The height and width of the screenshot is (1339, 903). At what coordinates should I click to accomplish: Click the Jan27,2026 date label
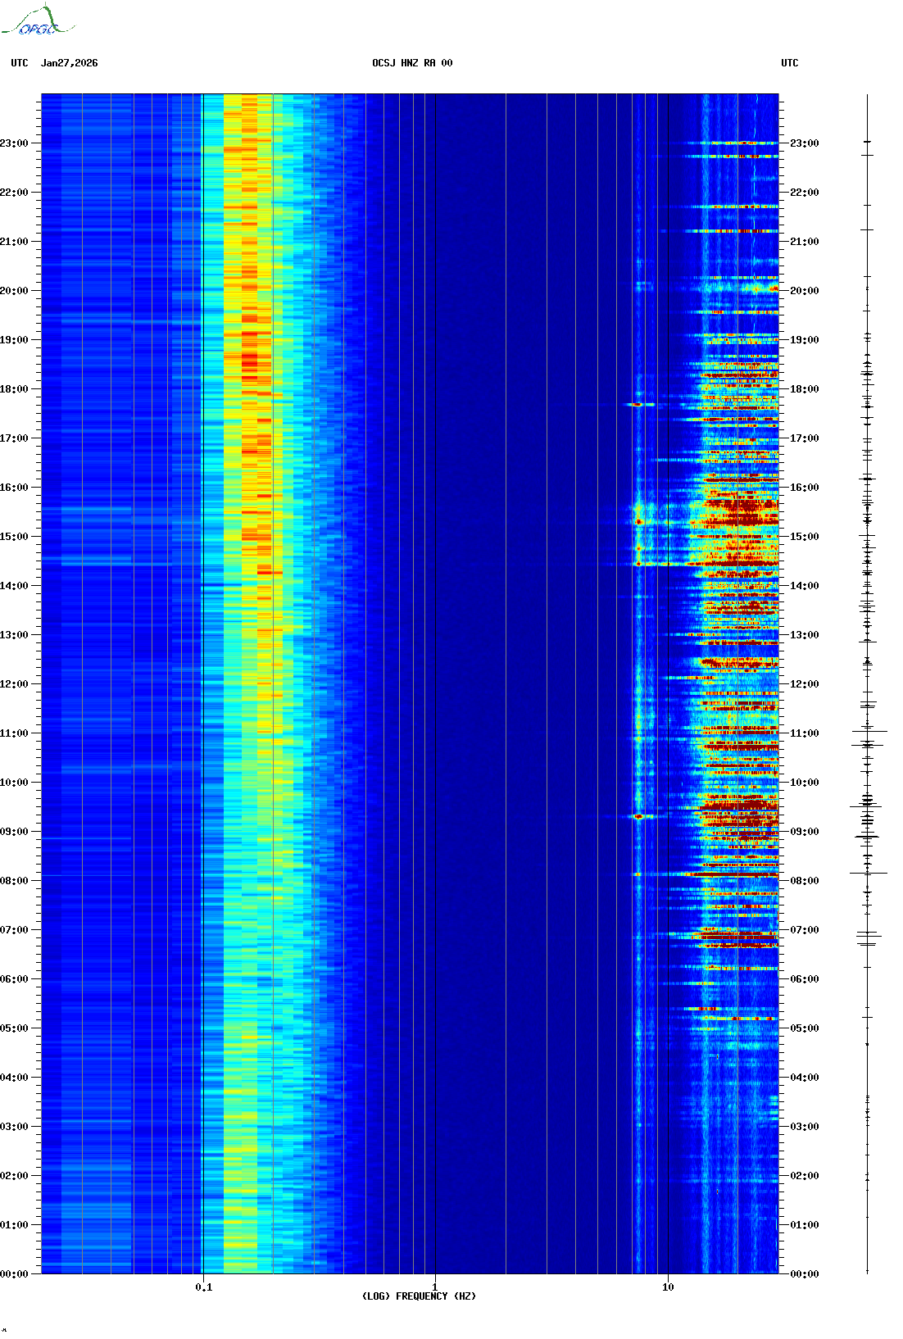coord(69,63)
